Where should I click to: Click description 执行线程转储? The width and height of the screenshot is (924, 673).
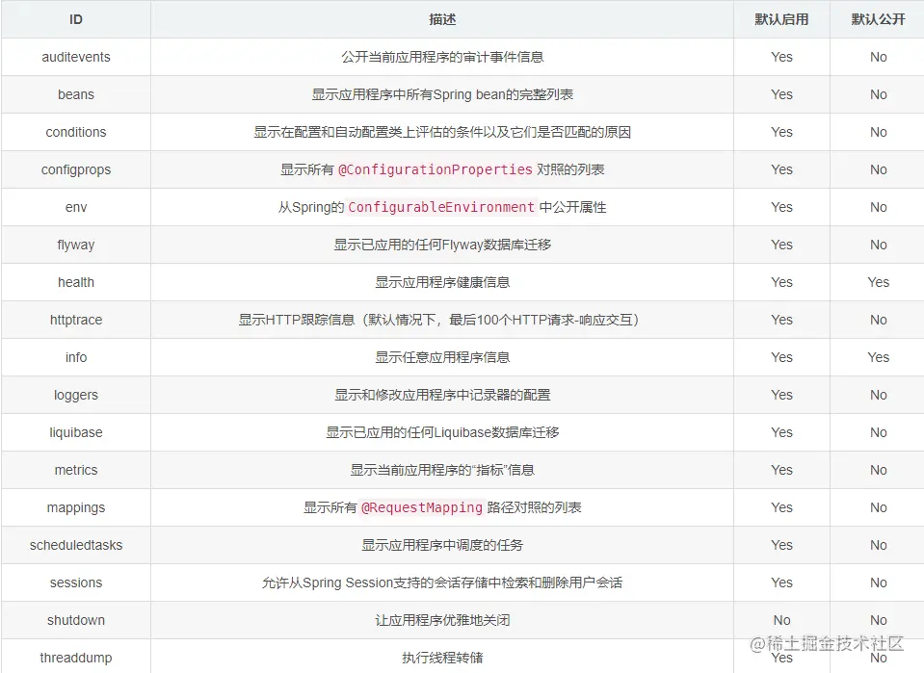pyautogui.click(x=442, y=659)
